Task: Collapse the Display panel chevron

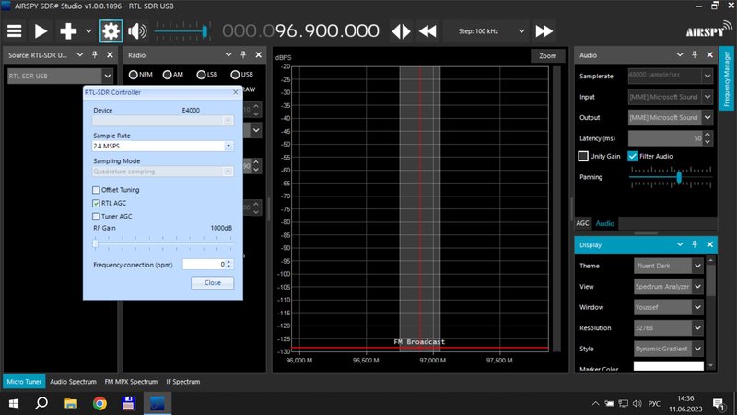Action: tap(680, 244)
